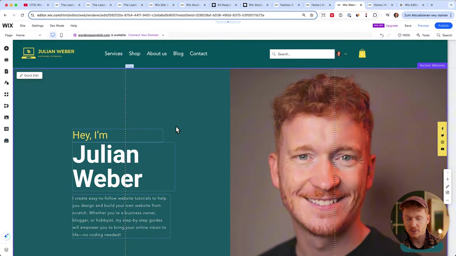Select the Contact site menu item
Screen dimensions: 456x256
(x=198, y=54)
